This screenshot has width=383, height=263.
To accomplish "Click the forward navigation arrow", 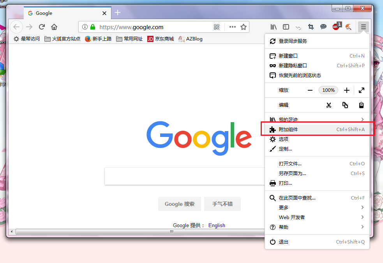I will (x=29, y=27).
